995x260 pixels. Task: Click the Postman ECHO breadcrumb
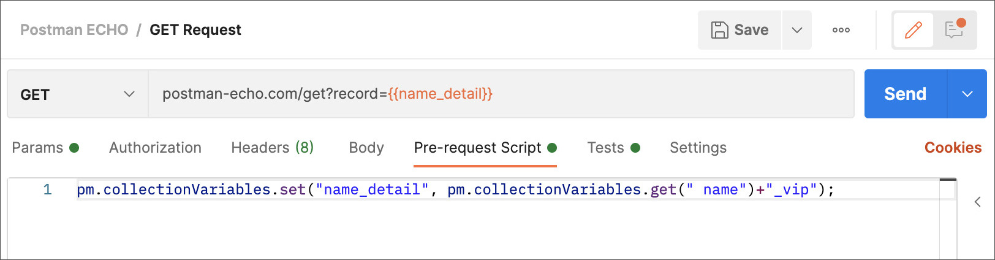tap(74, 30)
